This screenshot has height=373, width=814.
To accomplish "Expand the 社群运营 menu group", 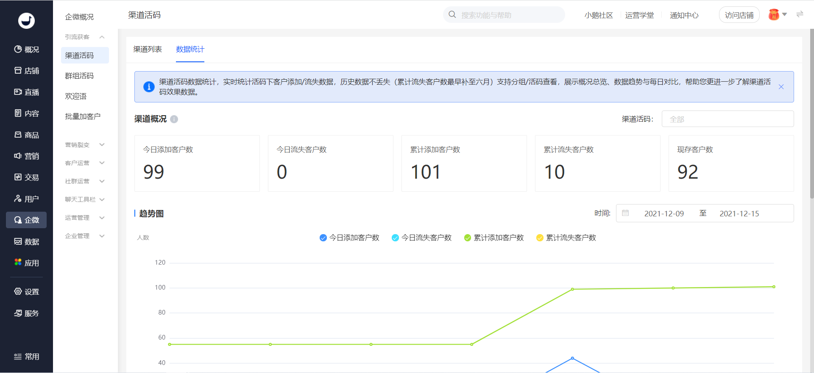I will (85, 181).
